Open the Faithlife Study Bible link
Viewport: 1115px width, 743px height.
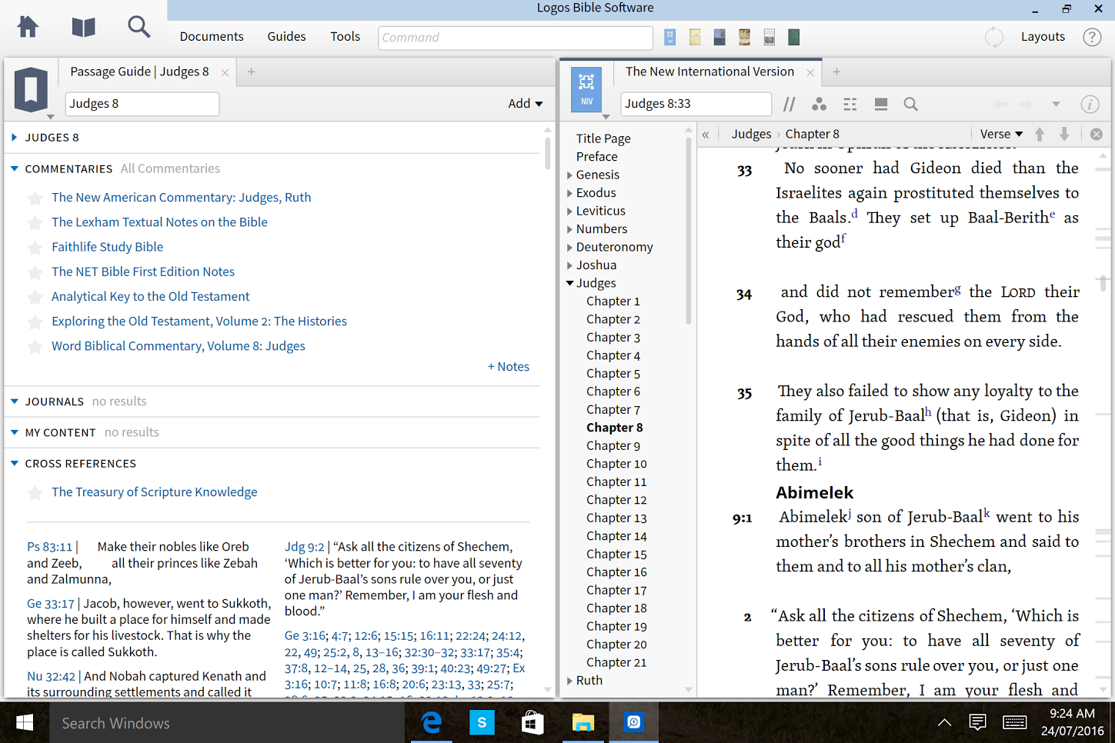pyautogui.click(x=108, y=247)
